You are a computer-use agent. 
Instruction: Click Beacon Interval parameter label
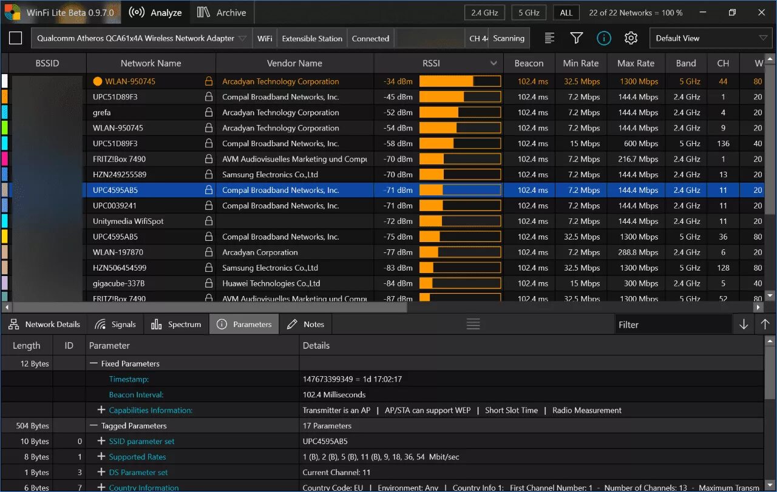tap(137, 395)
